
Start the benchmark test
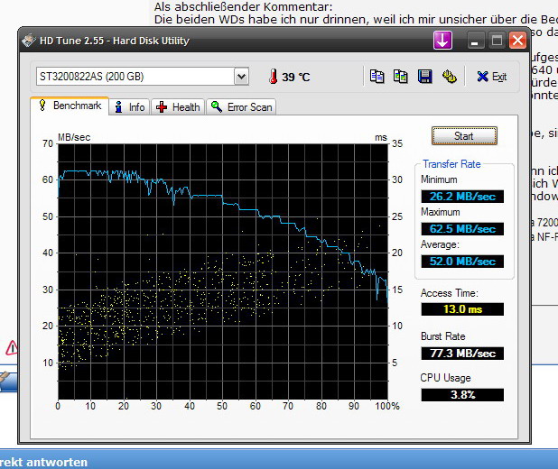tap(464, 136)
